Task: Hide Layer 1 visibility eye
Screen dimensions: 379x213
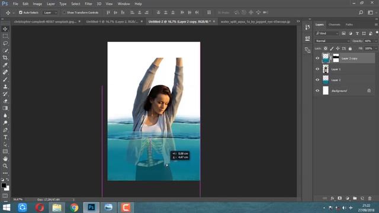Action: pos(317,69)
